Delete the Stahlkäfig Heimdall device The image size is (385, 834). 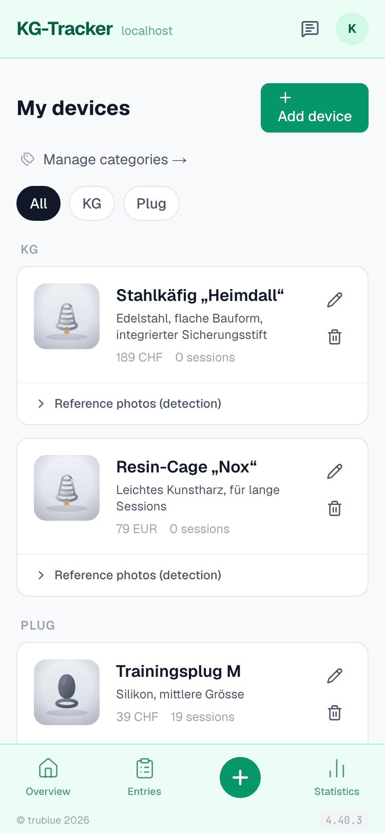click(x=335, y=337)
